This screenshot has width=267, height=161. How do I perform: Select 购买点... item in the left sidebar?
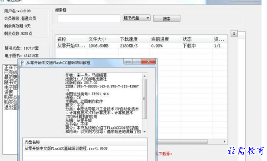pyautogui.click(x=11, y=97)
